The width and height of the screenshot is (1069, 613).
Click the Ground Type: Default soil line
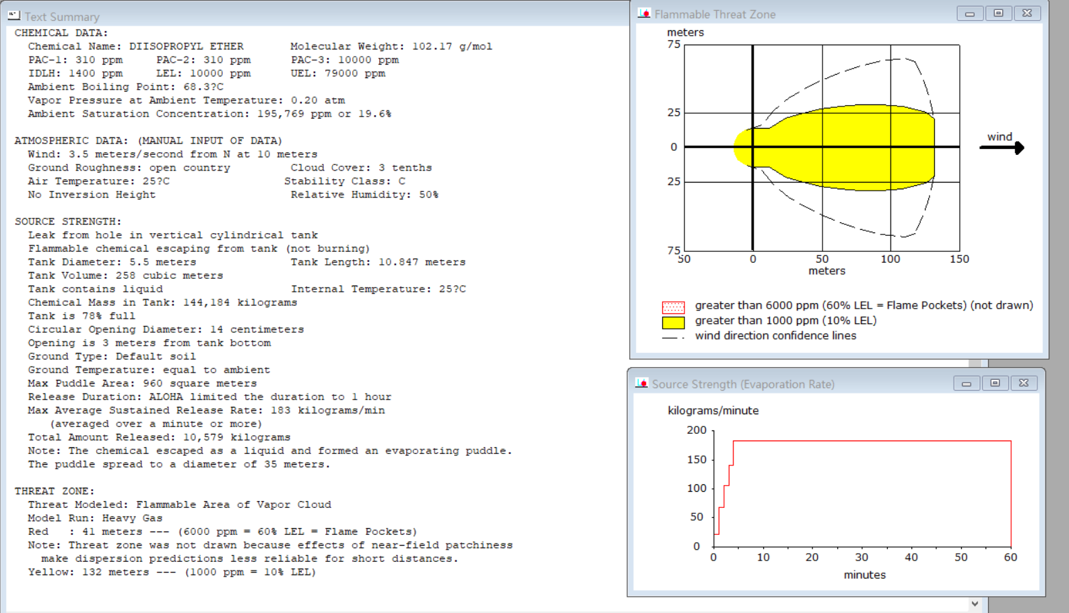point(112,356)
